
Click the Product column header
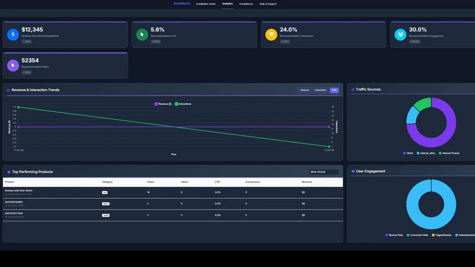point(9,182)
